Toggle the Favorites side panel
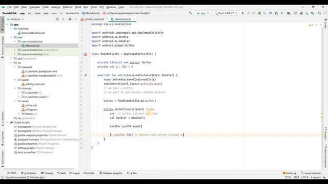Image resolution: width=328 pixels, height=184 pixels. coord(3,139)
